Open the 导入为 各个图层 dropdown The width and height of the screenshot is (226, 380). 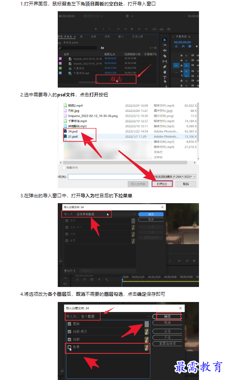click(114, 316)
